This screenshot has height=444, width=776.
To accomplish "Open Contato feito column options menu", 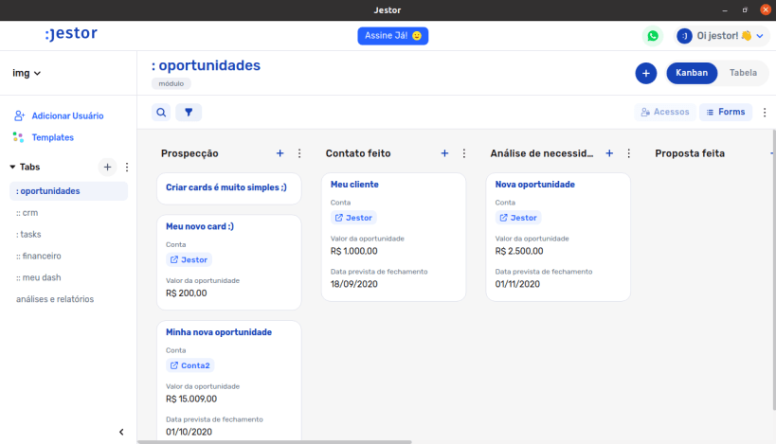I will point(464,153).
